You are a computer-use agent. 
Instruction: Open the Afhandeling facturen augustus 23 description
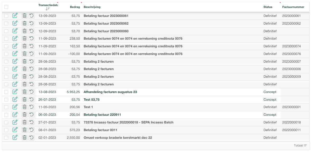pyautogui.click(x=110, y=92)
